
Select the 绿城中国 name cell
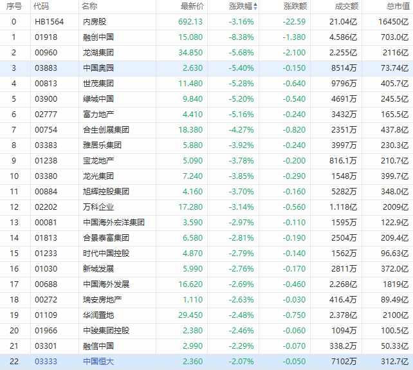[x=98, y=99]
